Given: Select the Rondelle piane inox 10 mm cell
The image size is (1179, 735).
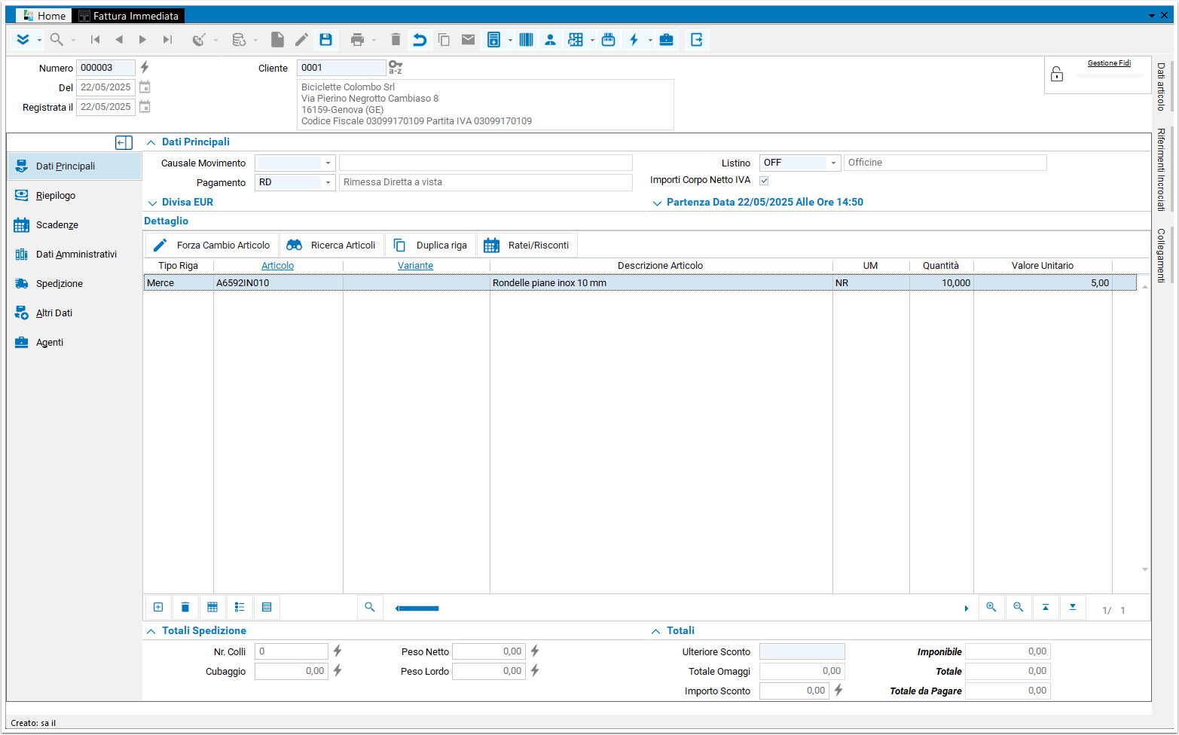Looking at the screenshot, I should [661, 283].
